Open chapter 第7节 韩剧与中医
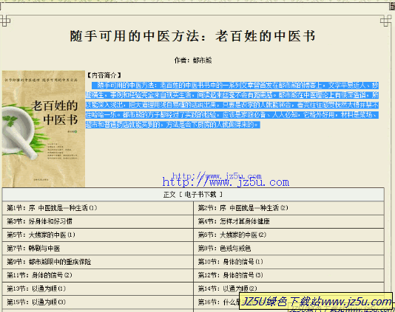395x312 pixels. click(33, 249)
